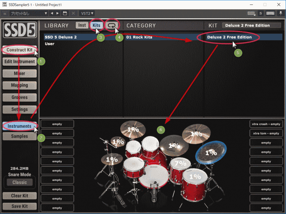The width and height of the screenshot is (286, 214).
Task: Select the User library row
Action: coord(83,44)
